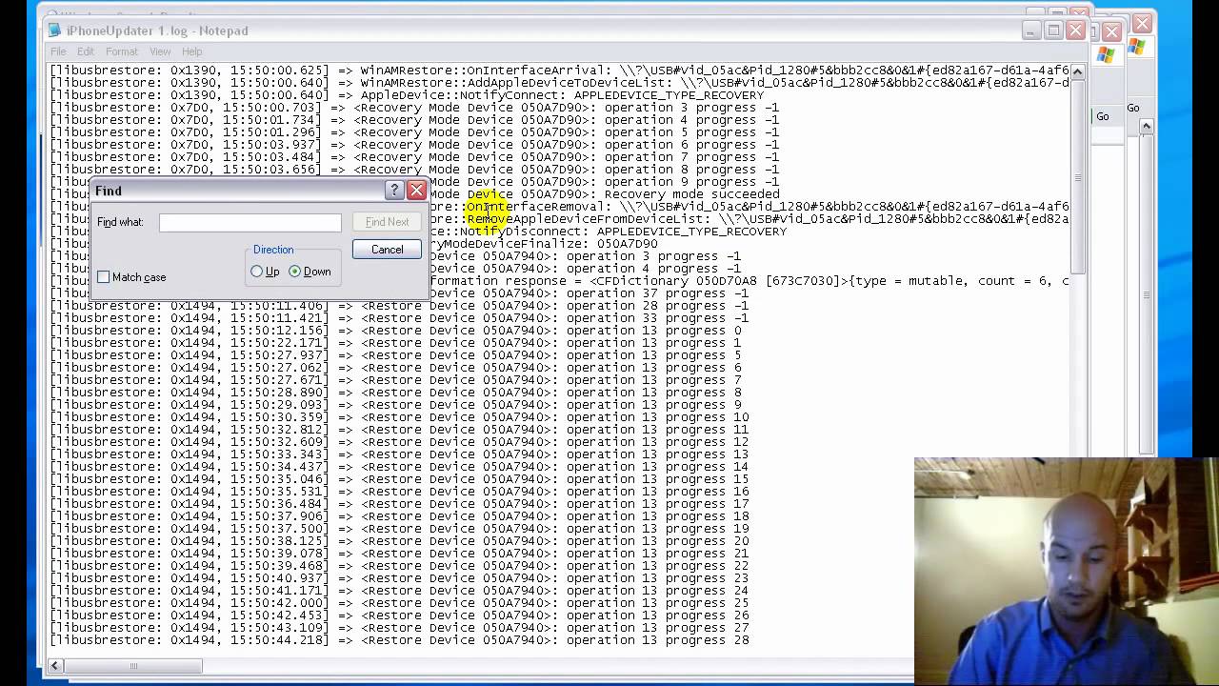The height and width of the screenshot is (686, 1219).
Task: Click the 'operation 13 progress 28' log line
Action: click(x=399, y=640)
